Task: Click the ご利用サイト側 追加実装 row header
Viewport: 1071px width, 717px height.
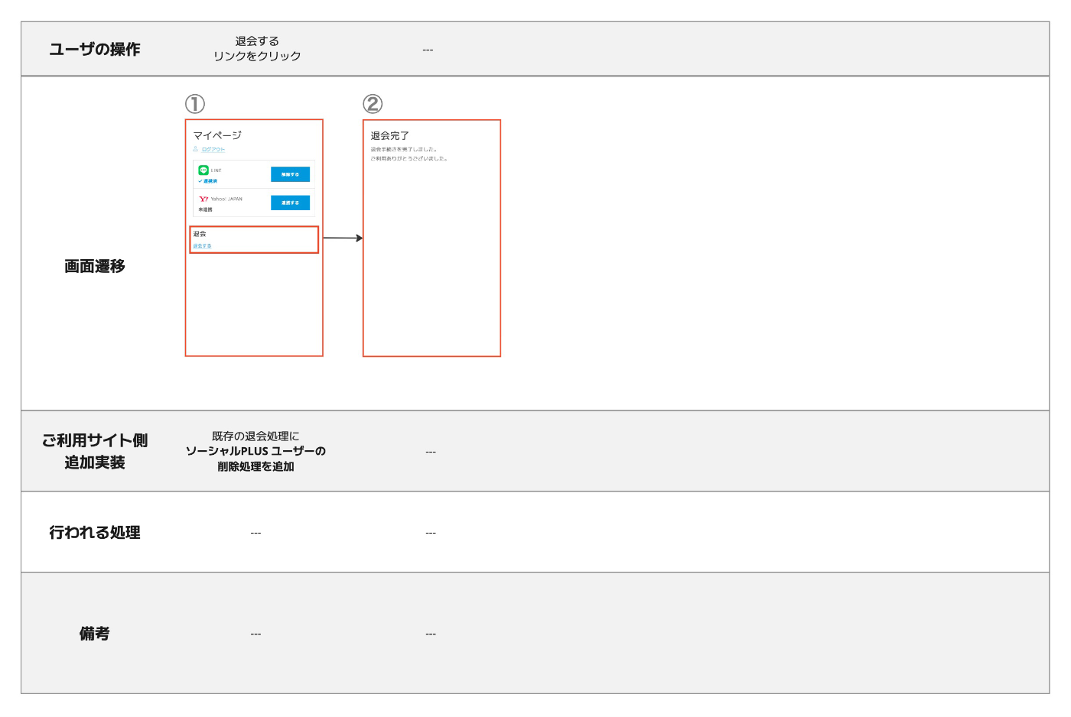Action: point(95,451)
